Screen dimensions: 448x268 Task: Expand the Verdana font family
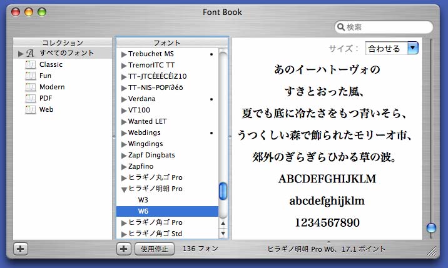[x=124, y=99]
